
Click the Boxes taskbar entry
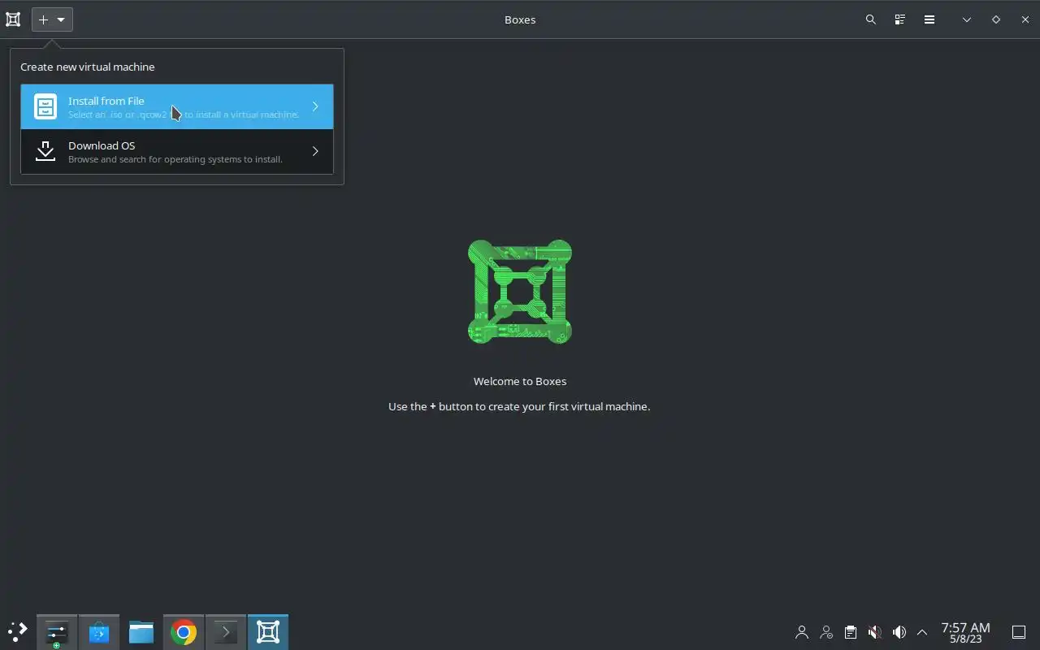pos(268,632)
